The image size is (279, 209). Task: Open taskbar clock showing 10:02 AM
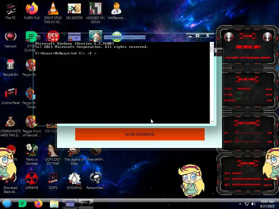[267, 204]
